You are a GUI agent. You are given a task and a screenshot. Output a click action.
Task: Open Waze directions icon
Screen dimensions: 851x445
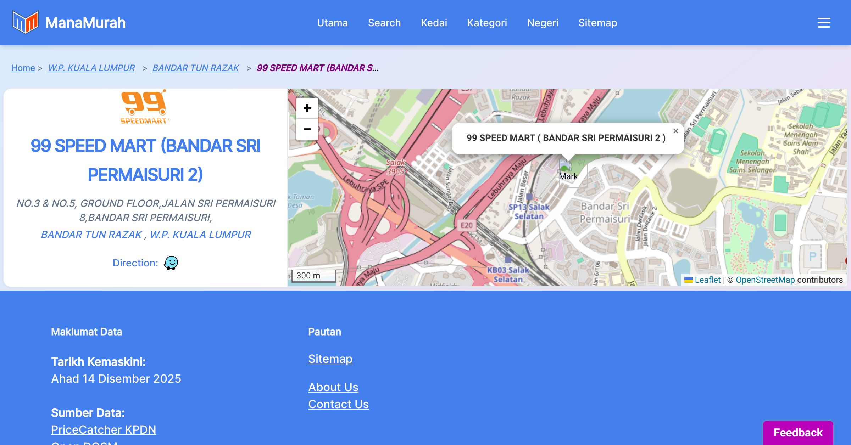pos(171,263)
